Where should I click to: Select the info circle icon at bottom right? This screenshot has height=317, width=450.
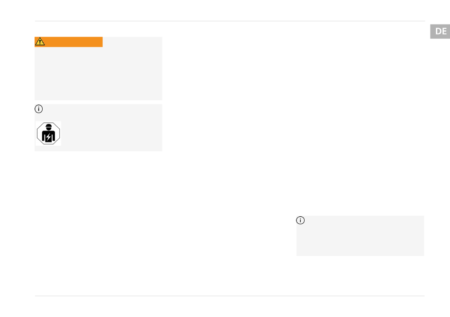click(x=300, y=220)
